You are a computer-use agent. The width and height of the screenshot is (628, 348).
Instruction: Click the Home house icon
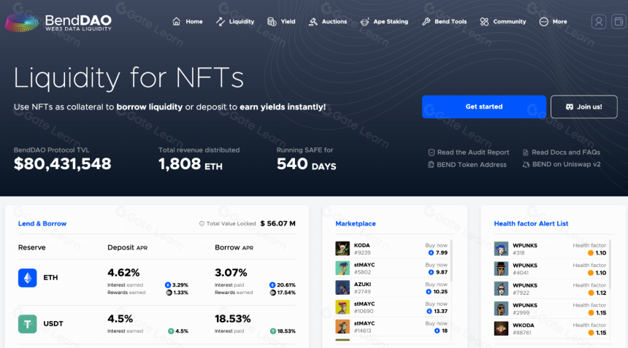[176, 22]
